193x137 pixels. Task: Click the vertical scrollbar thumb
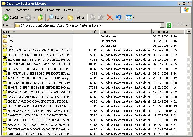189,45
